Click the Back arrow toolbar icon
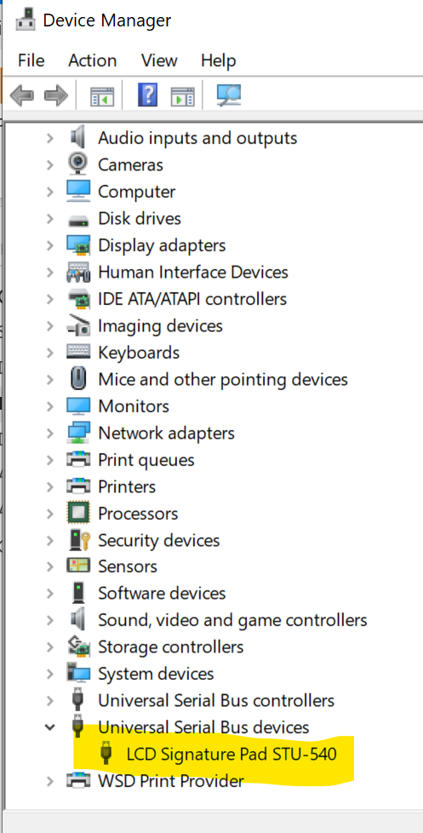Screen dimensions: 423x833 (22, 96)
